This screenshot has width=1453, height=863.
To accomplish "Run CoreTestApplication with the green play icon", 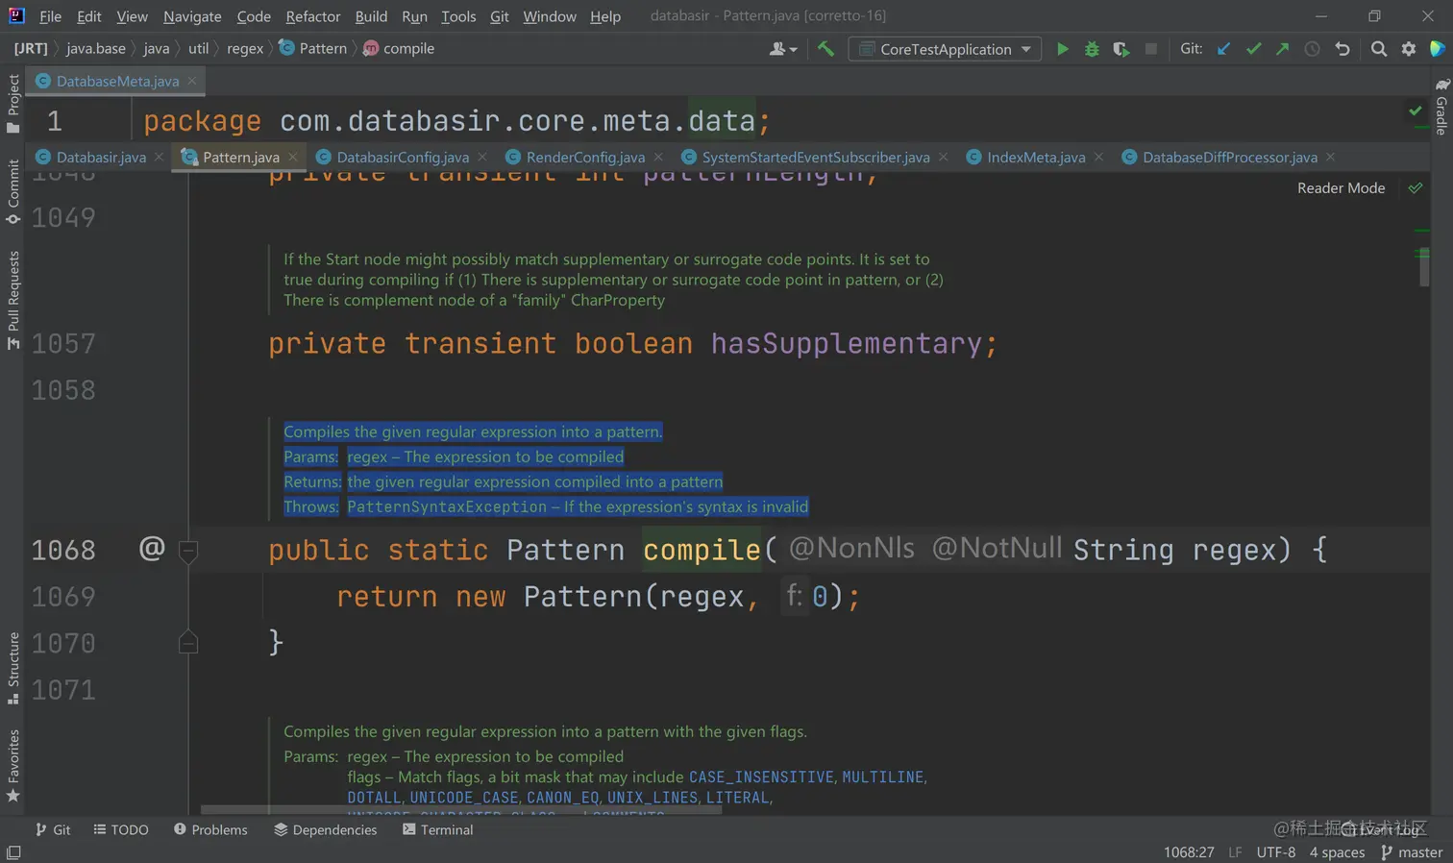I will [1062, 49].
